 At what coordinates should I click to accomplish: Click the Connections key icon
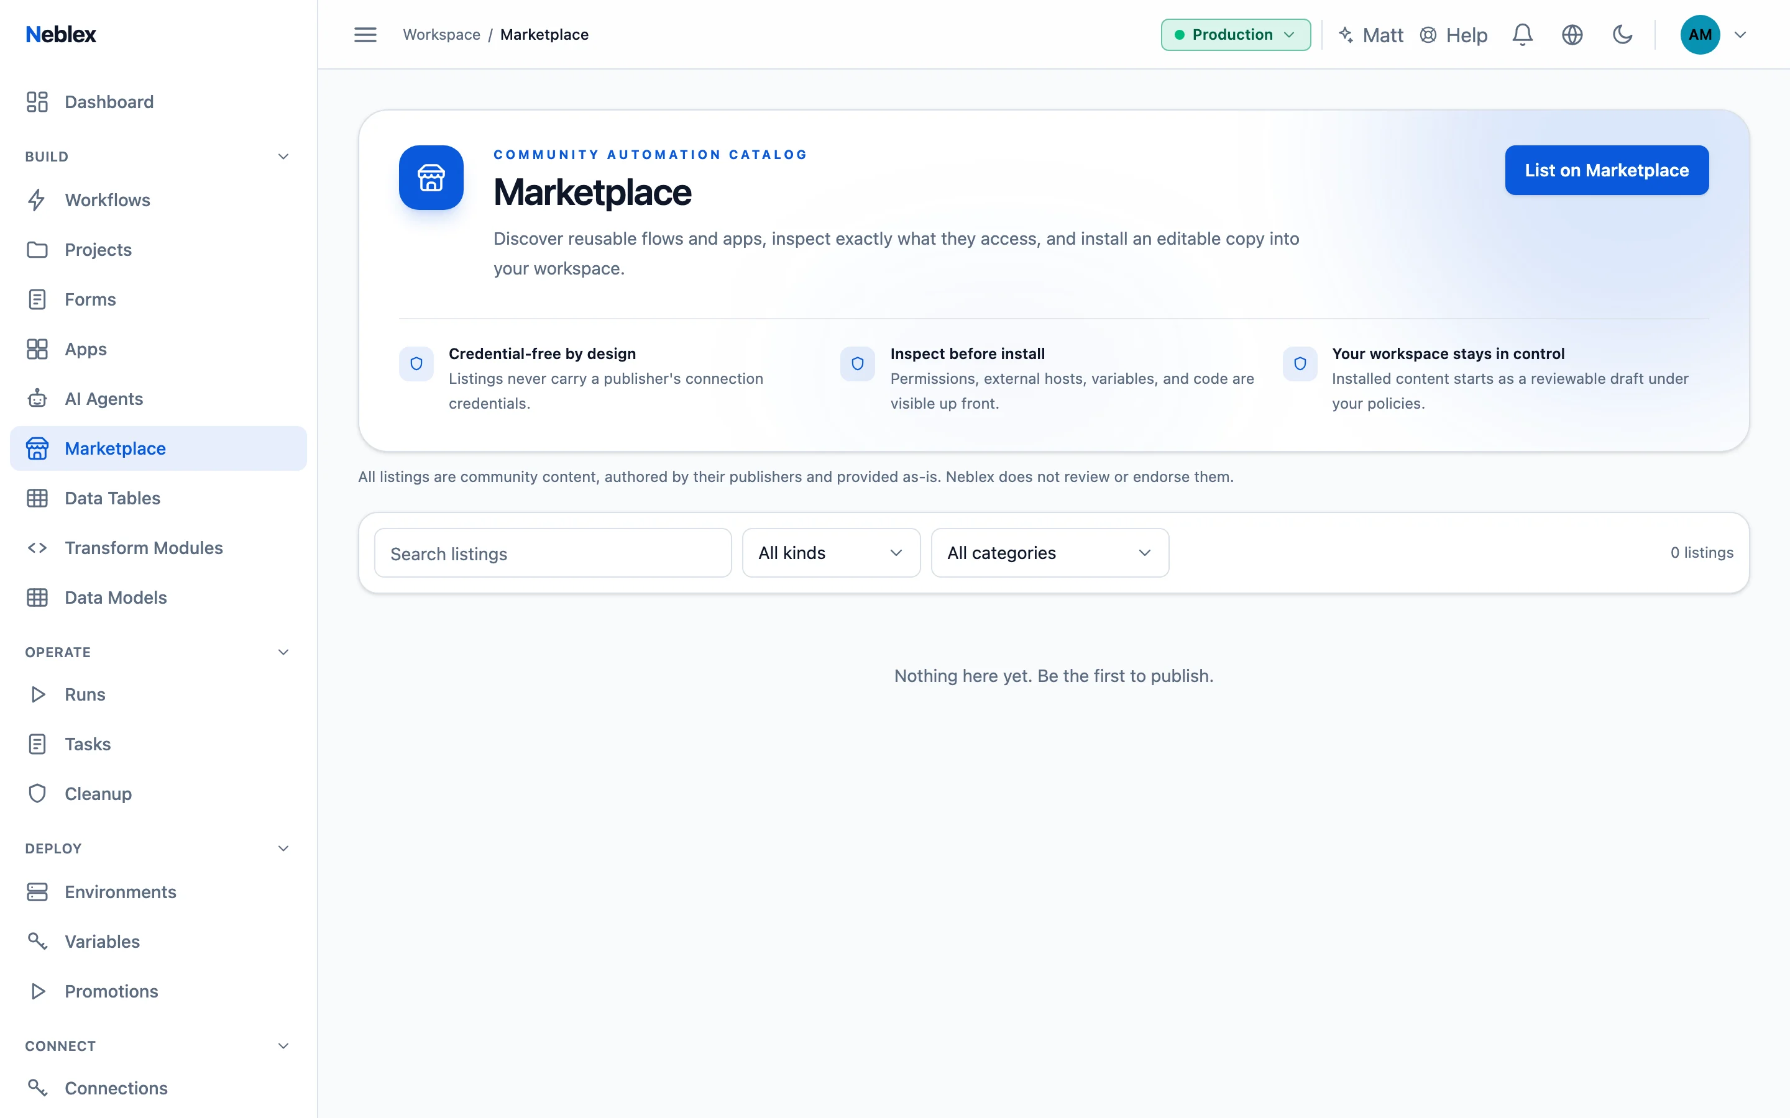click(x=37, y=1088)
